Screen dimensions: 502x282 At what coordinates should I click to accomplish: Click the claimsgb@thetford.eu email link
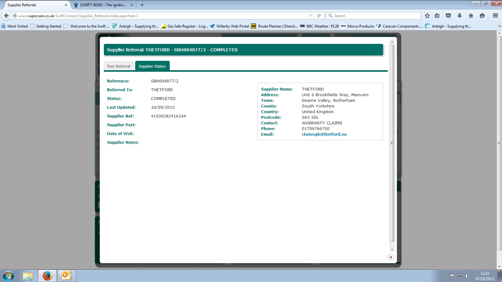[x=324, y=134]
